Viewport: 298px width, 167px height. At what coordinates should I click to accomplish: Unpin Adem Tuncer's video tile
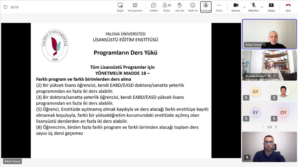click(265, 45)
